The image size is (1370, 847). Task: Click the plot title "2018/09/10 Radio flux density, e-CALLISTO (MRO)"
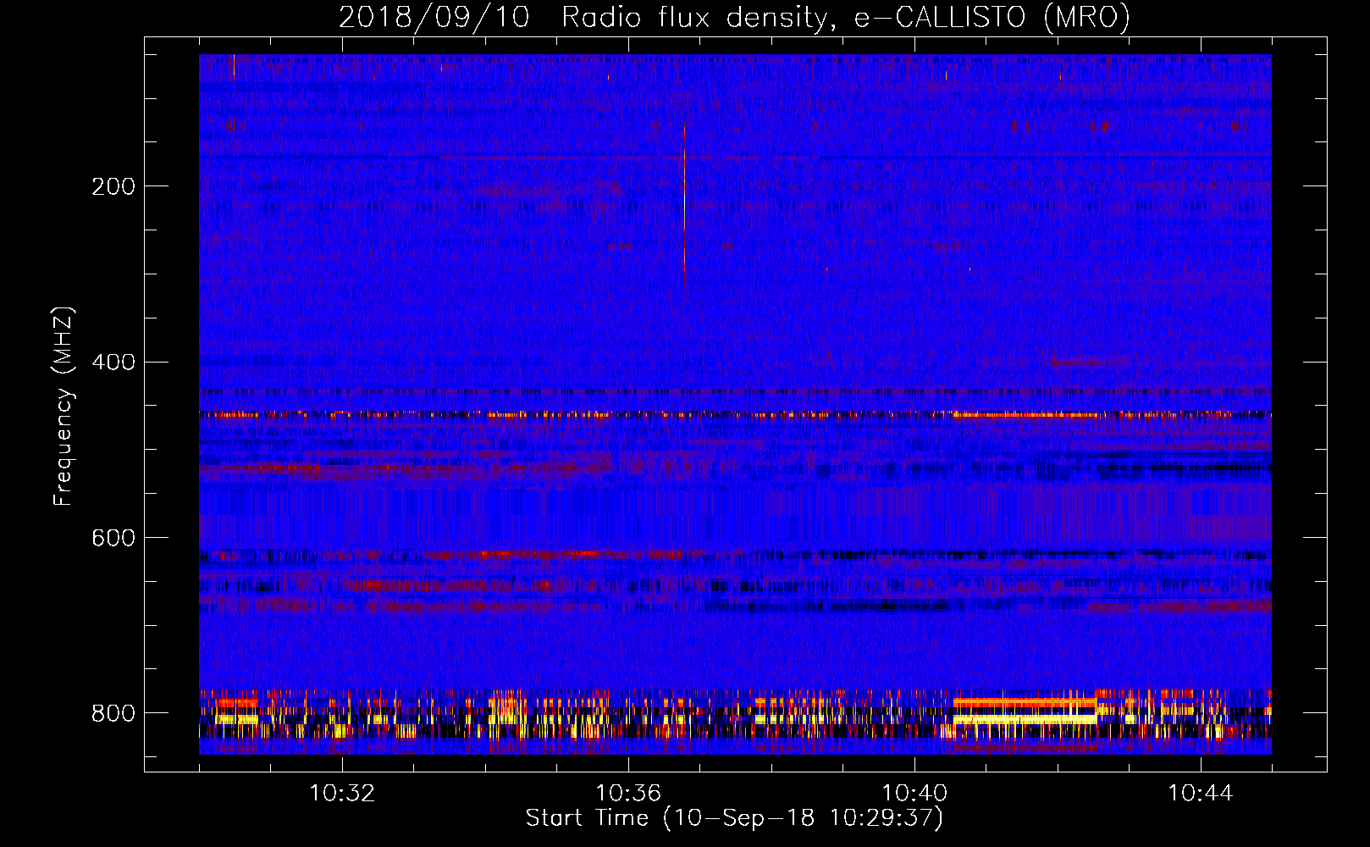(x=734, y=17)
